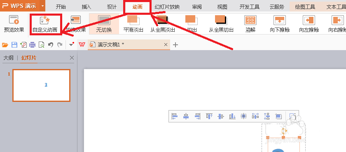Switch to the 审阅 ribbon tab
Image resolution: width=346 pixels, height=152 pixels.
(197, 7)
